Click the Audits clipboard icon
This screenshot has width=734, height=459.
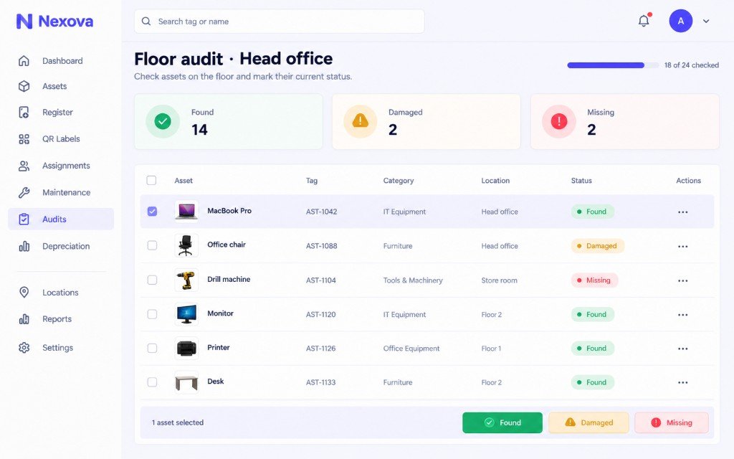click(x=24, y=219)
